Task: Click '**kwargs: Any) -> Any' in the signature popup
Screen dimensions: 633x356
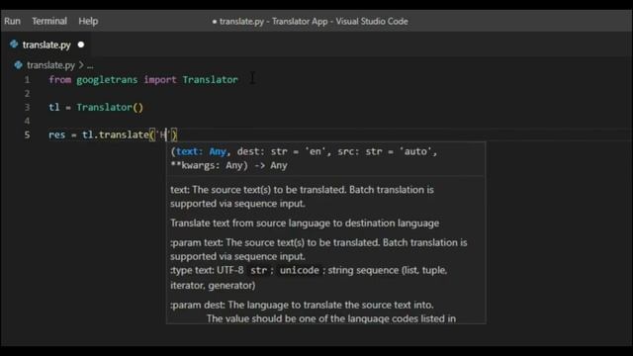Action: pyautogui.click(x=228, y=165)
